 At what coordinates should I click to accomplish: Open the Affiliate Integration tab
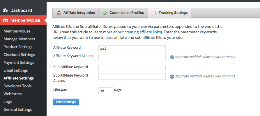click(76, 13)
